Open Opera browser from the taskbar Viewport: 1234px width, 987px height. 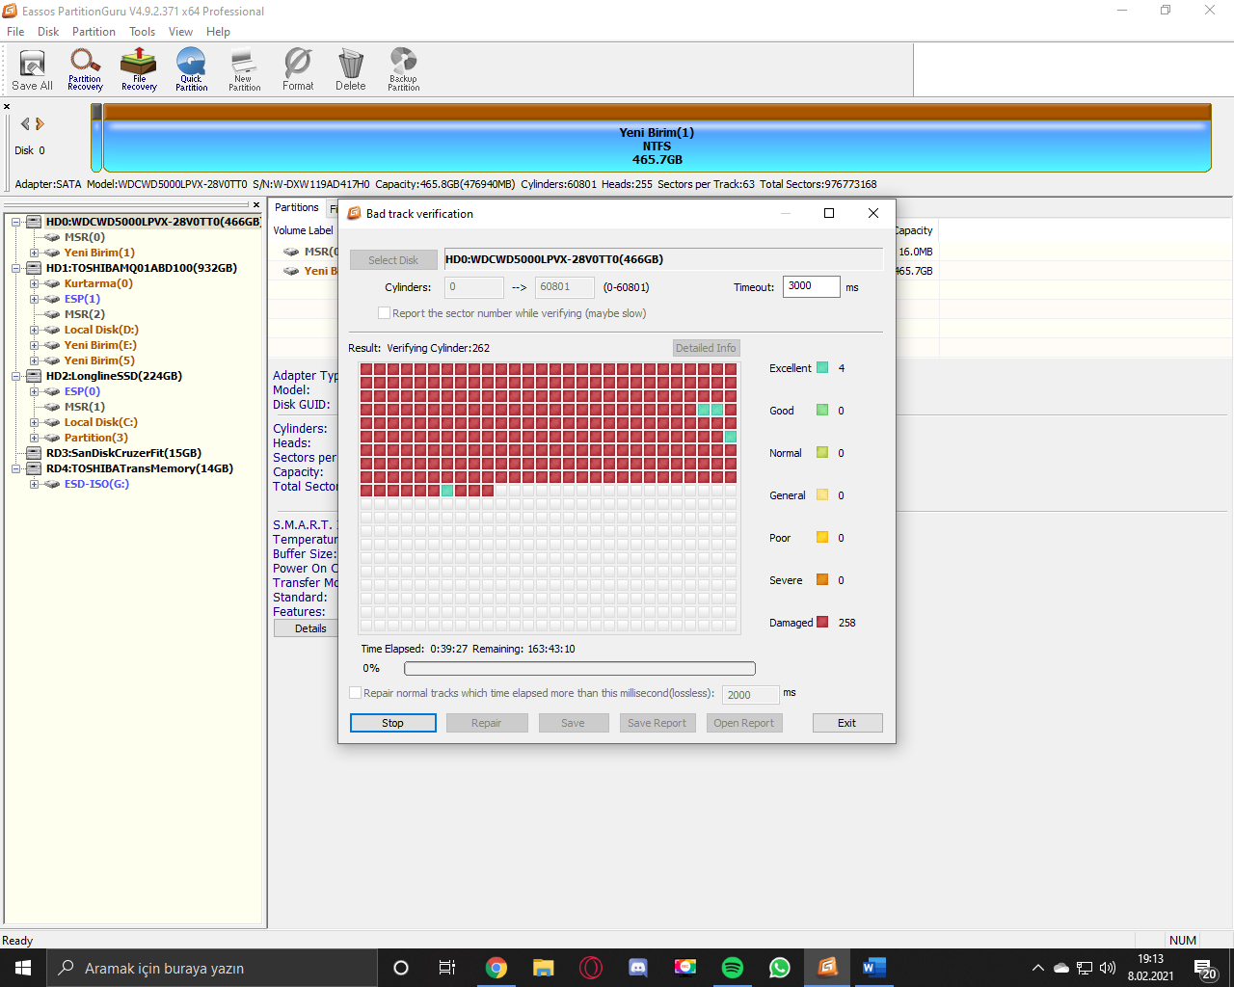[591, 968]
